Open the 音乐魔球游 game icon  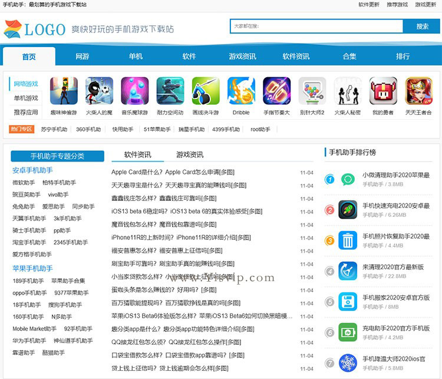pos(134,91)
